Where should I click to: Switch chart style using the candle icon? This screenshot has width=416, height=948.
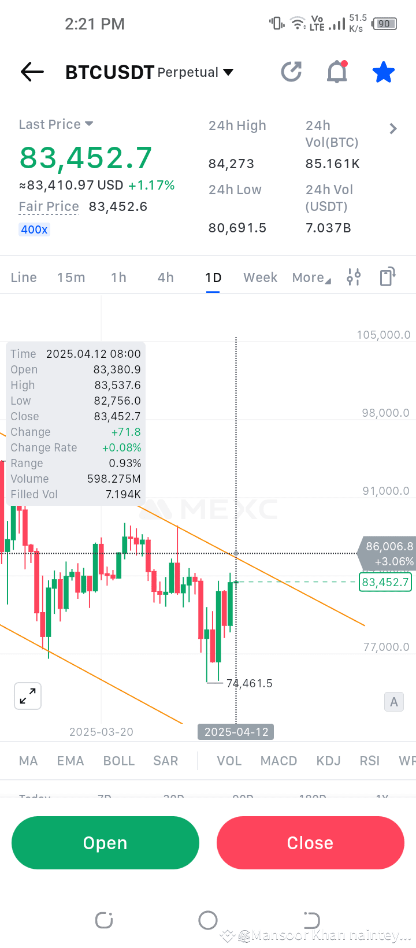pos(387,277)
